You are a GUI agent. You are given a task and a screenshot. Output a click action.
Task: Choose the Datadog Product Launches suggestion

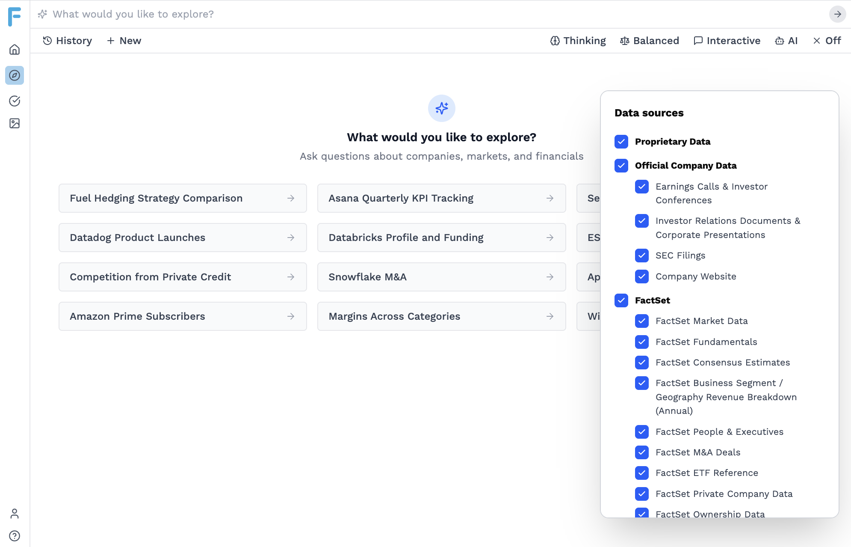pyautogui.click(x=183, y=238)
